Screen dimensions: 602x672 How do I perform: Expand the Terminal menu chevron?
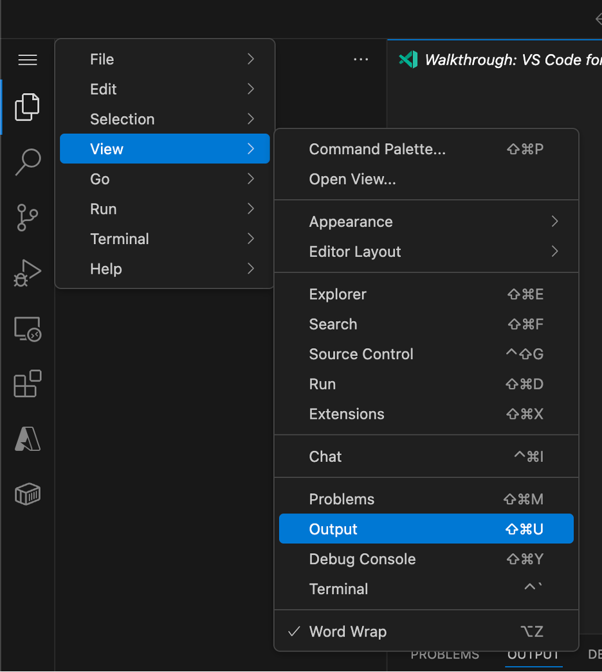251,238
